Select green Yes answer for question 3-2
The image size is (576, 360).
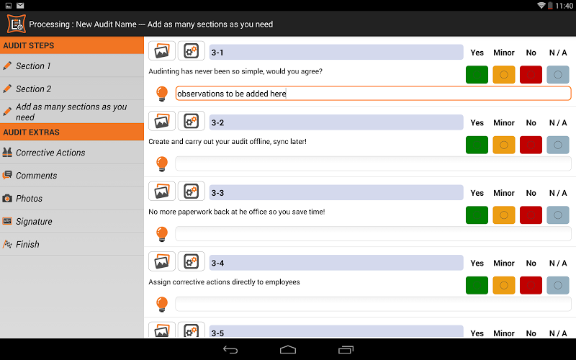click(x=477, y=145)
